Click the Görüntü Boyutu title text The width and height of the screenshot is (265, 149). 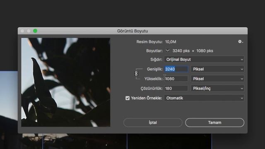132,31
